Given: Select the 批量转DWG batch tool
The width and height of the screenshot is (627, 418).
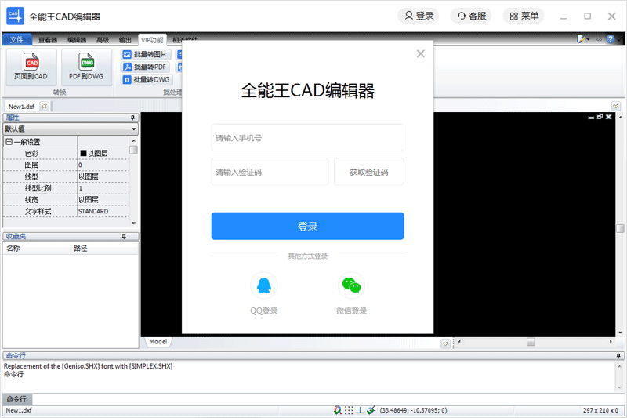Looking at the screenshot, I should click(x=147, y=79).
